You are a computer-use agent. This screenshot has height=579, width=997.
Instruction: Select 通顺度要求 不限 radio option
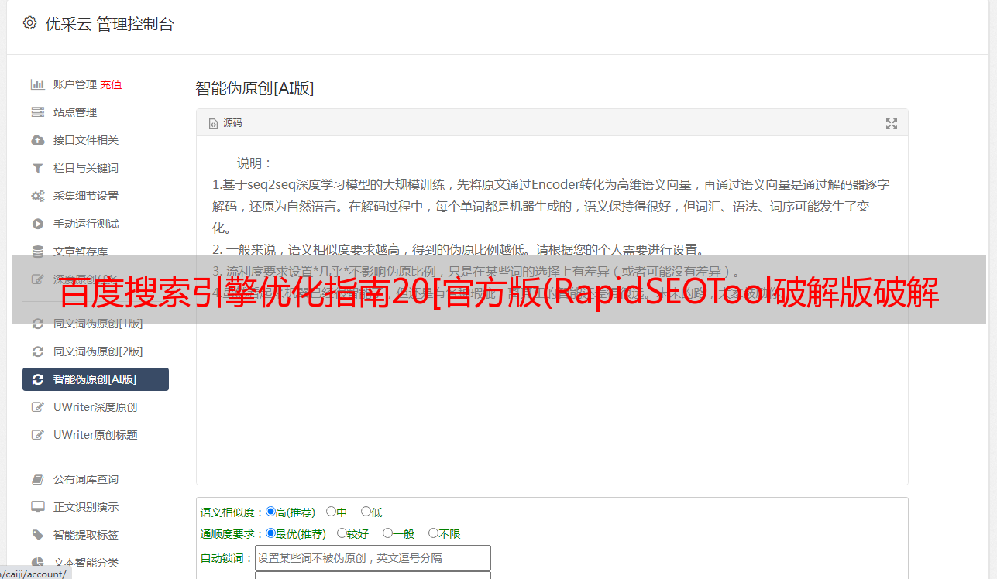(433, 533)
